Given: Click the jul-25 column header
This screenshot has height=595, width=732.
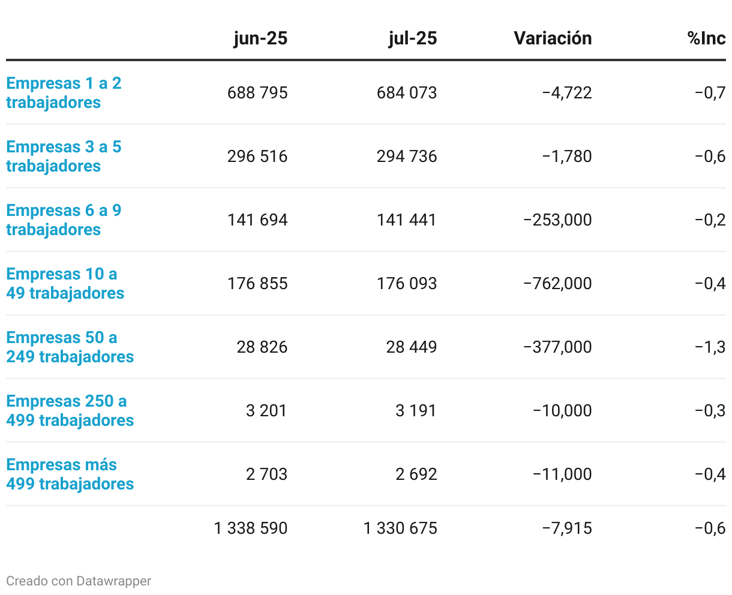Looking at the screenshot, I should click(x=413, y=38).
